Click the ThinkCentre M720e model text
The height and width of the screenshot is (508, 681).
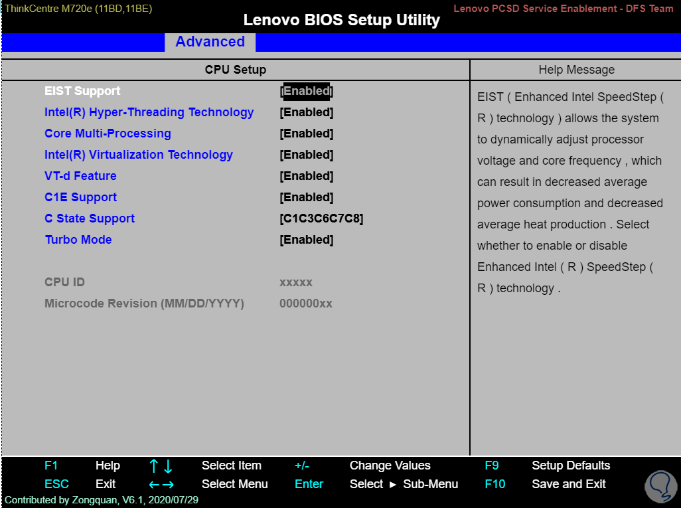click(78, 9)
